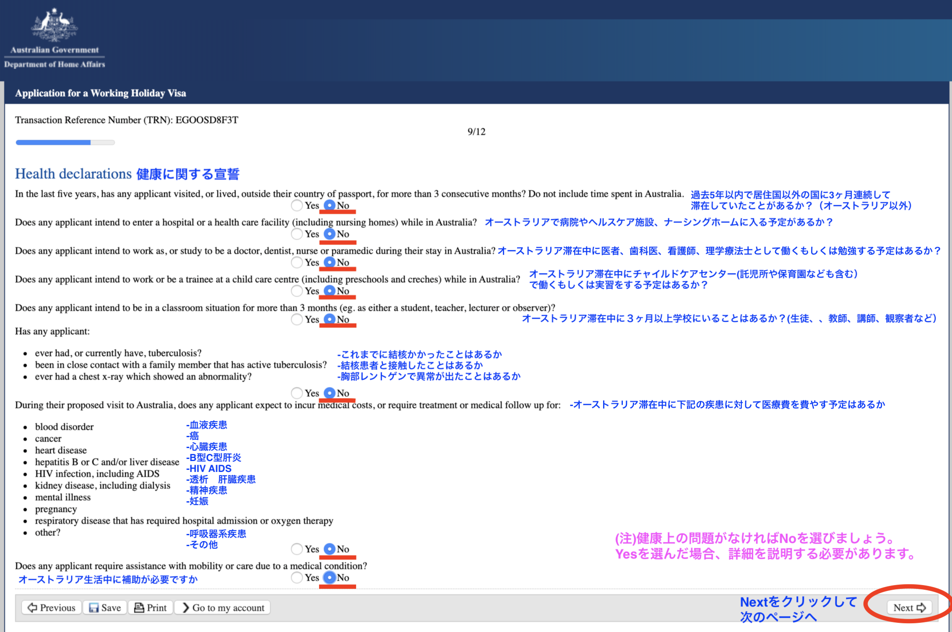Image resolution: width=952 pixels, height=632 pixels.
Task: Click the application progress bar
Action: coord(65,142)
